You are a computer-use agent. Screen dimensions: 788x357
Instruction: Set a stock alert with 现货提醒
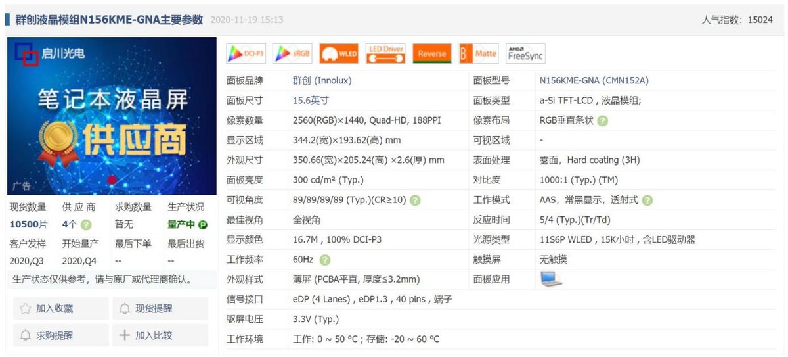click(160, 308)
